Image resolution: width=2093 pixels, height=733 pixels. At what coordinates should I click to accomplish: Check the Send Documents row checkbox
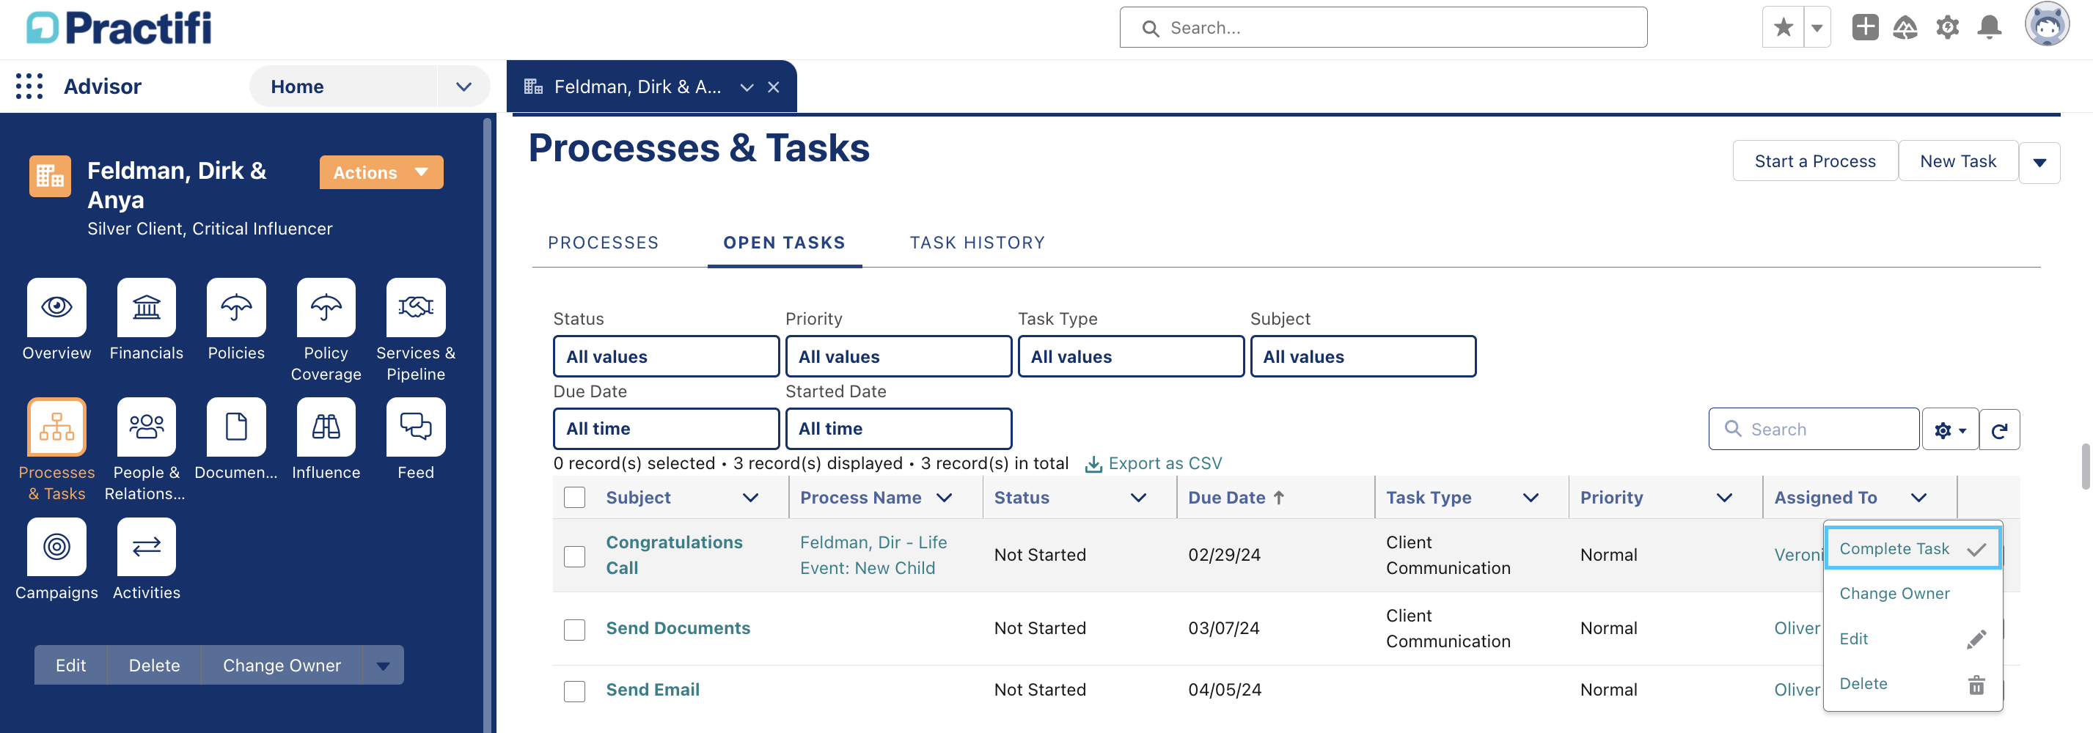574,628
